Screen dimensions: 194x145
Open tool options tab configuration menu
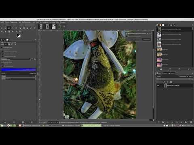tap(36, 40)
